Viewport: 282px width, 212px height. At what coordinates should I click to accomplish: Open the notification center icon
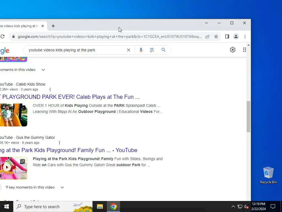pos(273,206)
